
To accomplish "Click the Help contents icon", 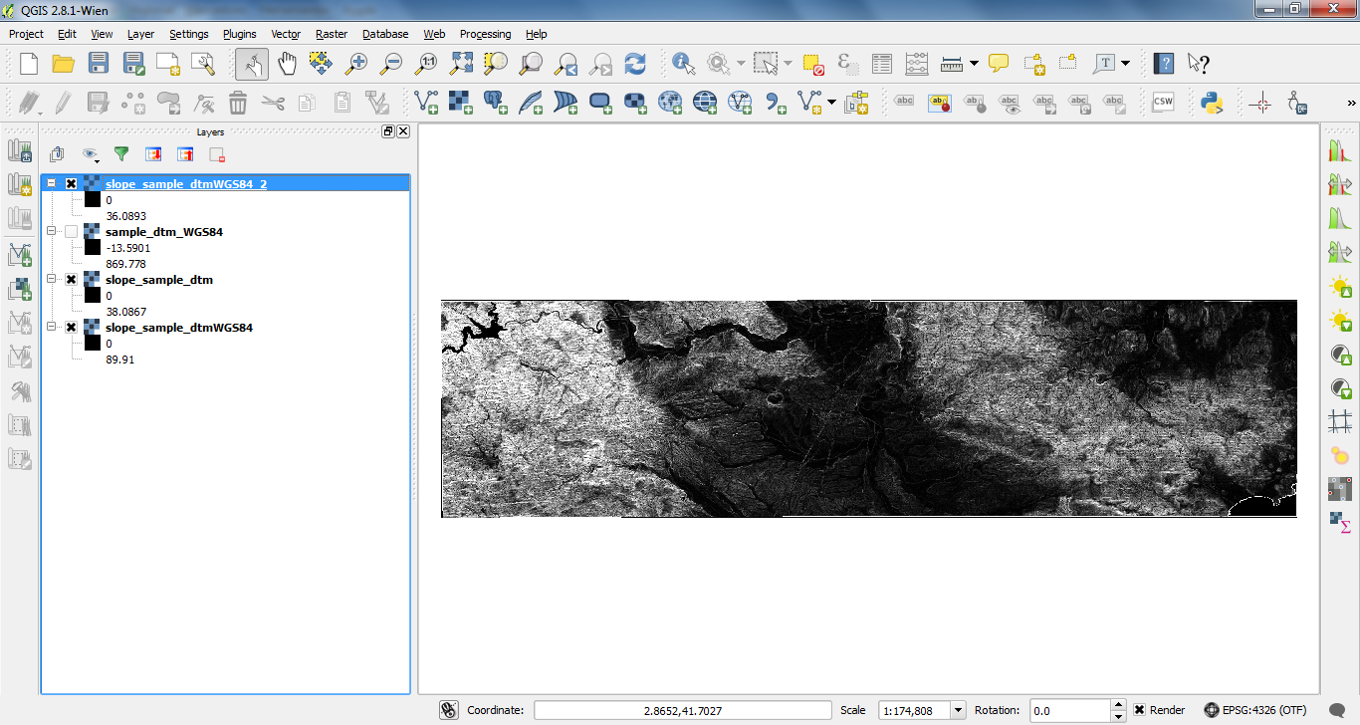I will pos(1163,64).
